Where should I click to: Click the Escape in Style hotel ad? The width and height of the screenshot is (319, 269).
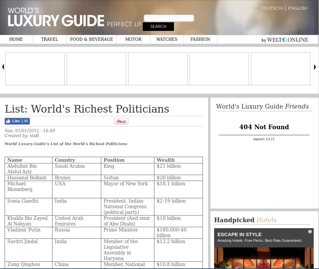(264, 248)
